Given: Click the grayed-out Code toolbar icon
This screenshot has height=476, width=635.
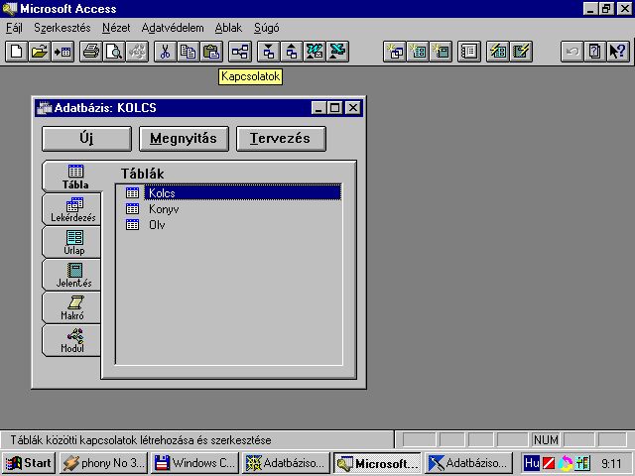Looking at the screenshot, I should (x=137, y=52).
